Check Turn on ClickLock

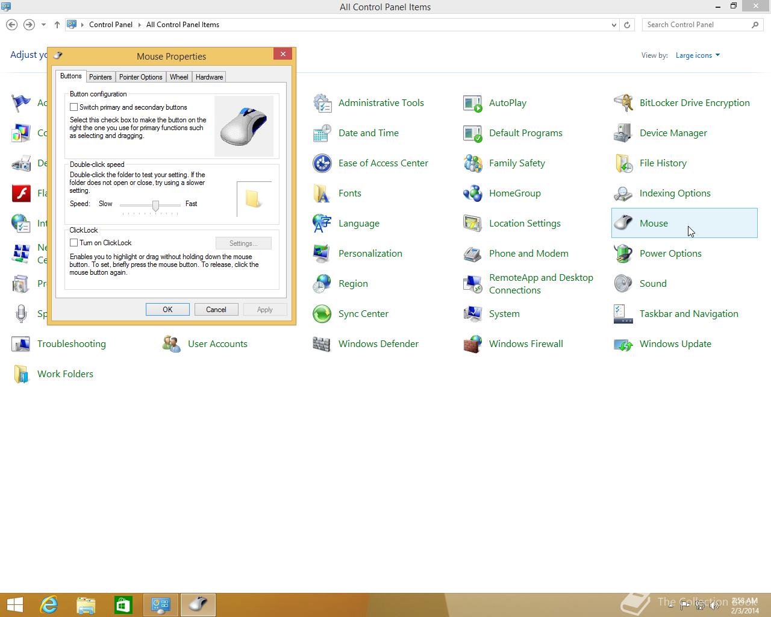74,243
